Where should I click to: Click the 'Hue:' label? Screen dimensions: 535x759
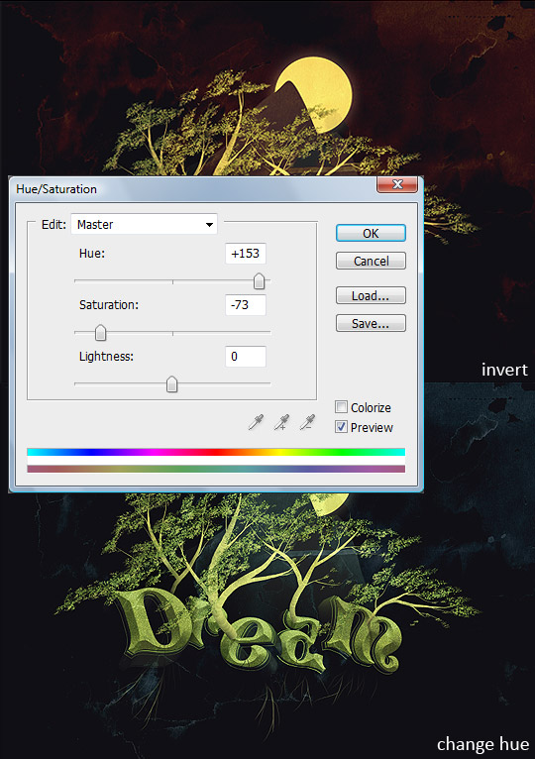(92, 253)
